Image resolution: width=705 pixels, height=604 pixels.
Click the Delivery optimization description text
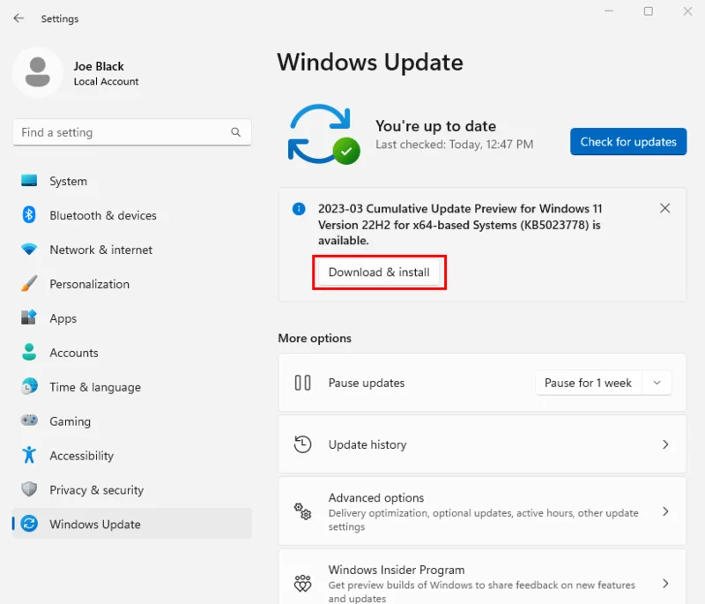(x=483, y=519)
